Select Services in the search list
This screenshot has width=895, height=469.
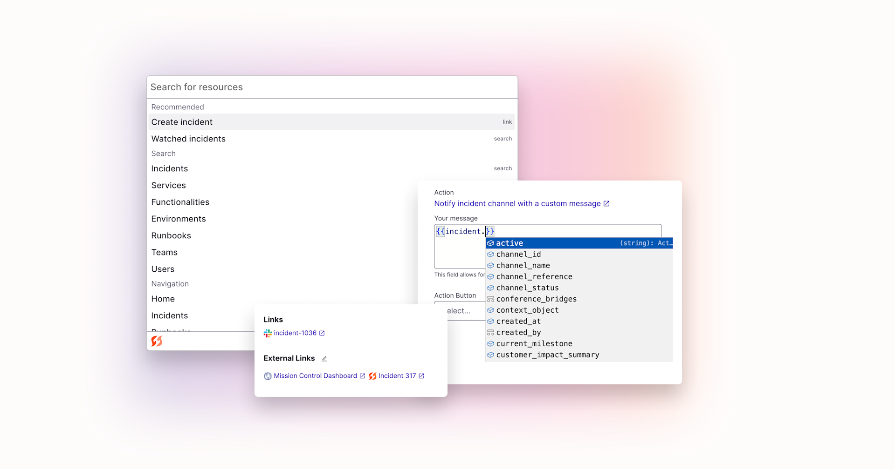tap(168, 185)
